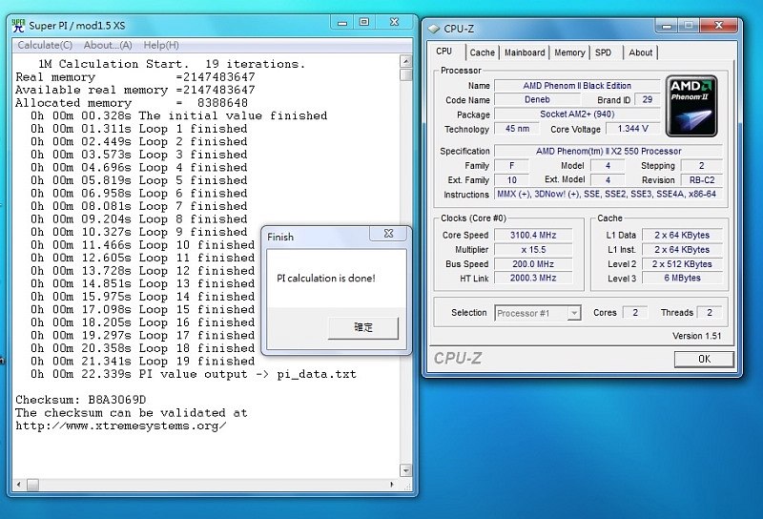
Task: Click the Brand ID value '29'
Action: pyautogui.click(x=648, y=100)
